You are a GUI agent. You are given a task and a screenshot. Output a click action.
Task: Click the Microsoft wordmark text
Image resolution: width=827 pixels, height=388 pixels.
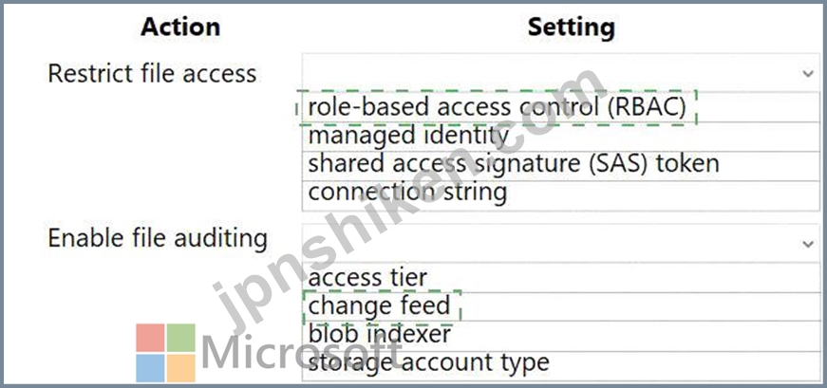[302, 352]
